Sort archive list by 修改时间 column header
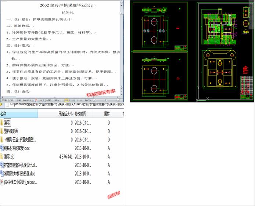This screenshot has width=255, height=206. (x=80, y=114)
